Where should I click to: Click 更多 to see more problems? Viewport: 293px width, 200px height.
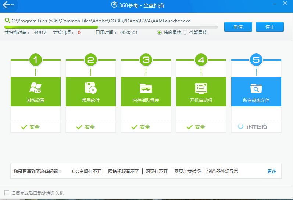click(272, 171)
